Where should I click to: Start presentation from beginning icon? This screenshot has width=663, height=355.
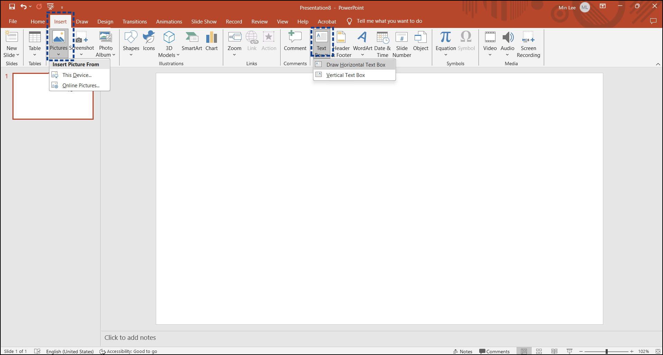point(51,7)
